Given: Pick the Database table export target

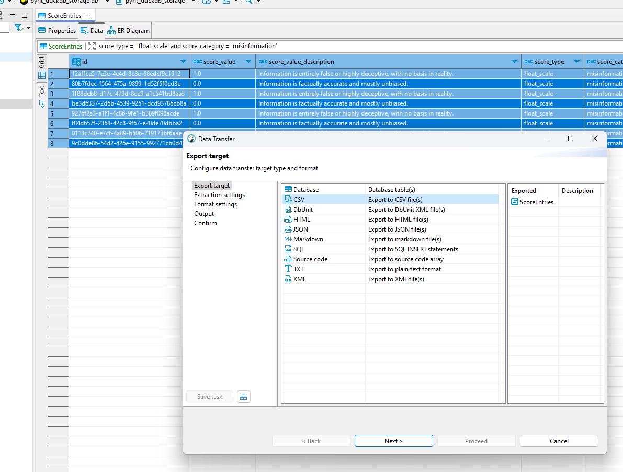Looking at the screenshot, I should (x=305, y=190).
